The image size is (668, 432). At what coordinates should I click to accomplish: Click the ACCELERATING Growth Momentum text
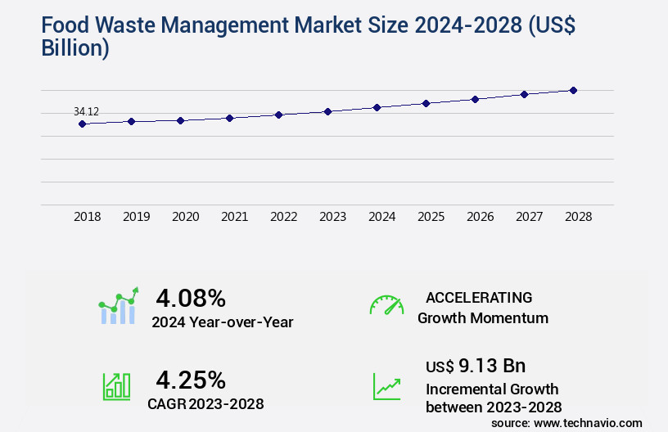(x=482, y=308)
